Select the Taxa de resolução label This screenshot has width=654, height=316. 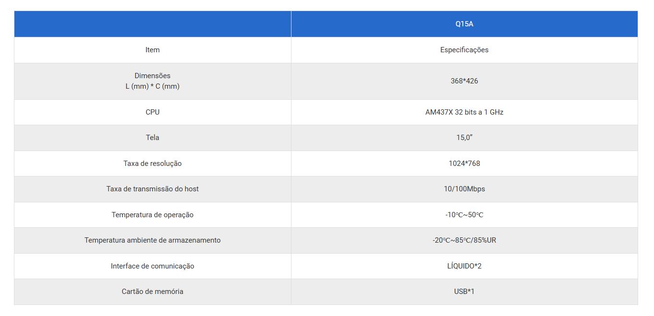click(152, 164)
